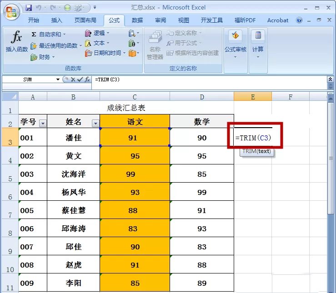
Task: Click cell with name 沈海洋
Action: pos(74,174)
